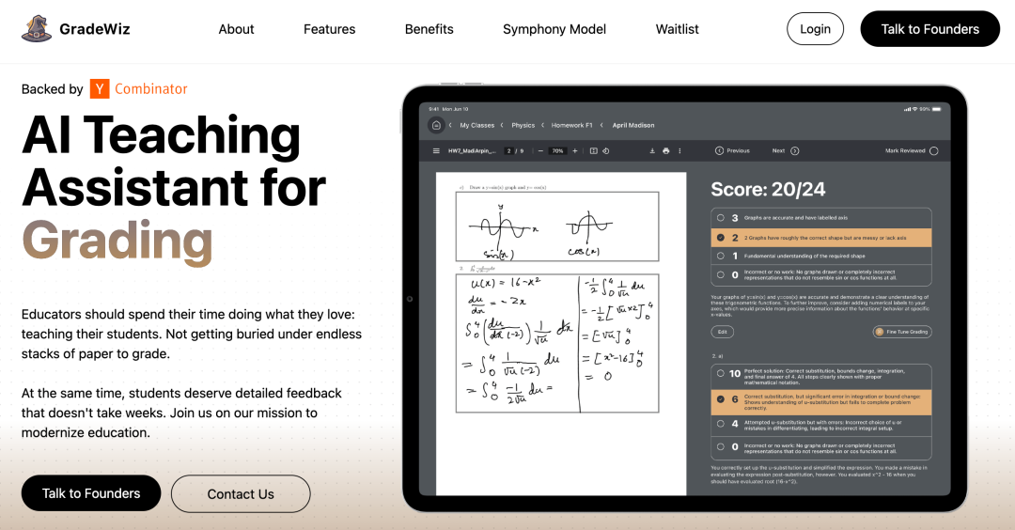Click the rotate page icon
1015x530 pixels.
(606, 150)
